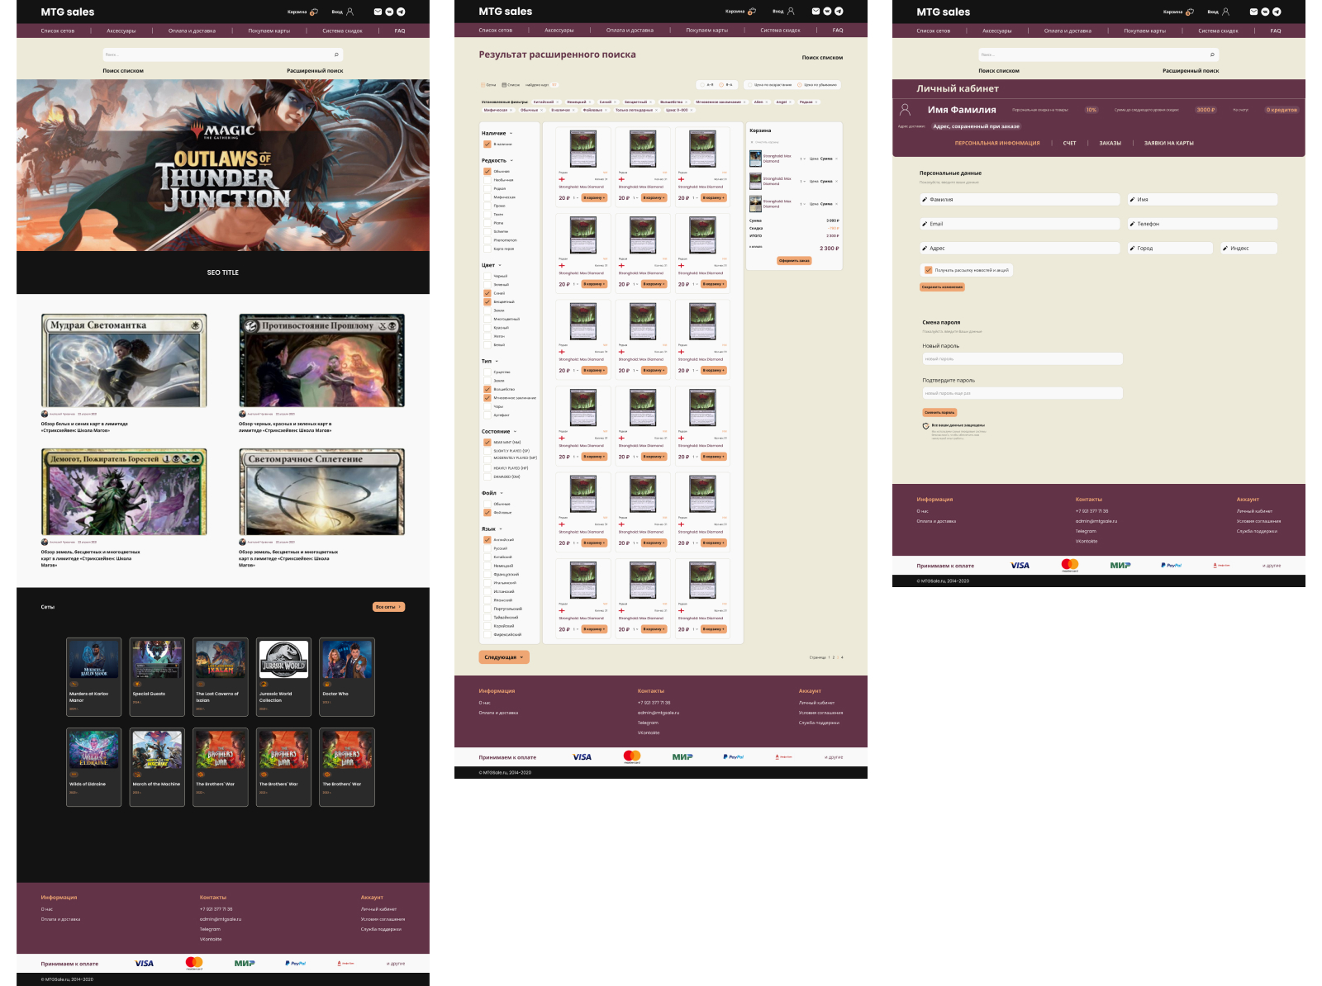Open Расширенный поиск link on home page

(x=315, y=71)
